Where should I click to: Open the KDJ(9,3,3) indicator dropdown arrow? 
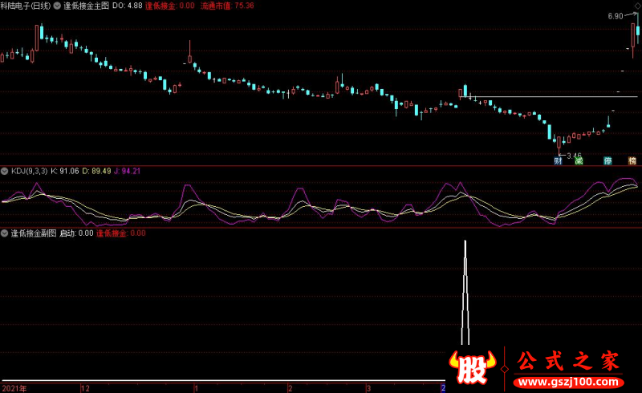5,171
